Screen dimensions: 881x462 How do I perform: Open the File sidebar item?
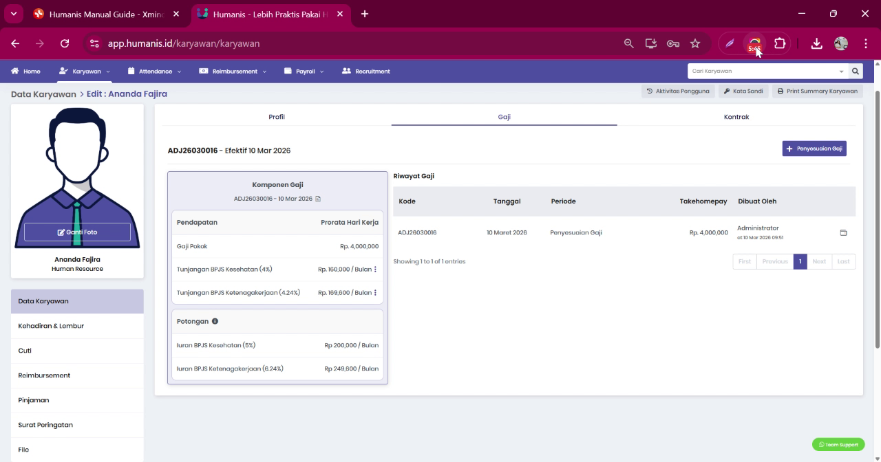[77, 450]
